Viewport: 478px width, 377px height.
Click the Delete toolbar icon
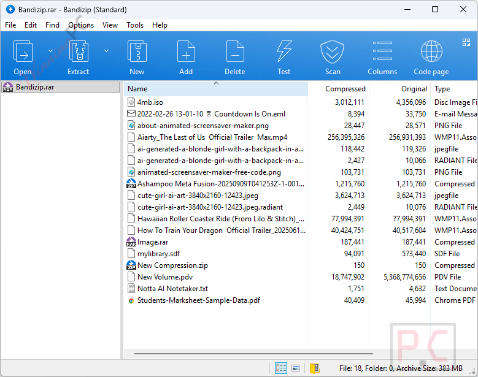(235, 51)
